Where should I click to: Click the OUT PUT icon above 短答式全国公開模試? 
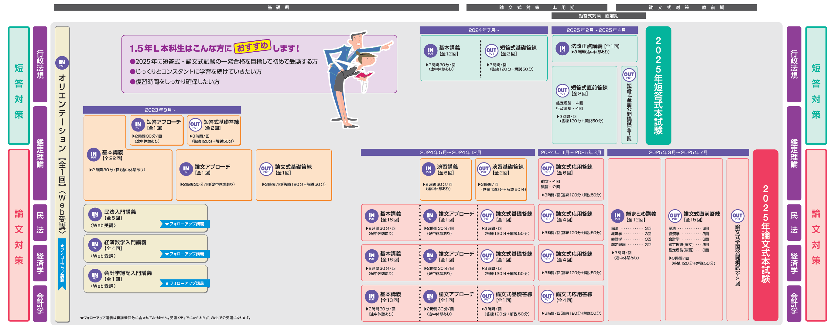[629, 75]
